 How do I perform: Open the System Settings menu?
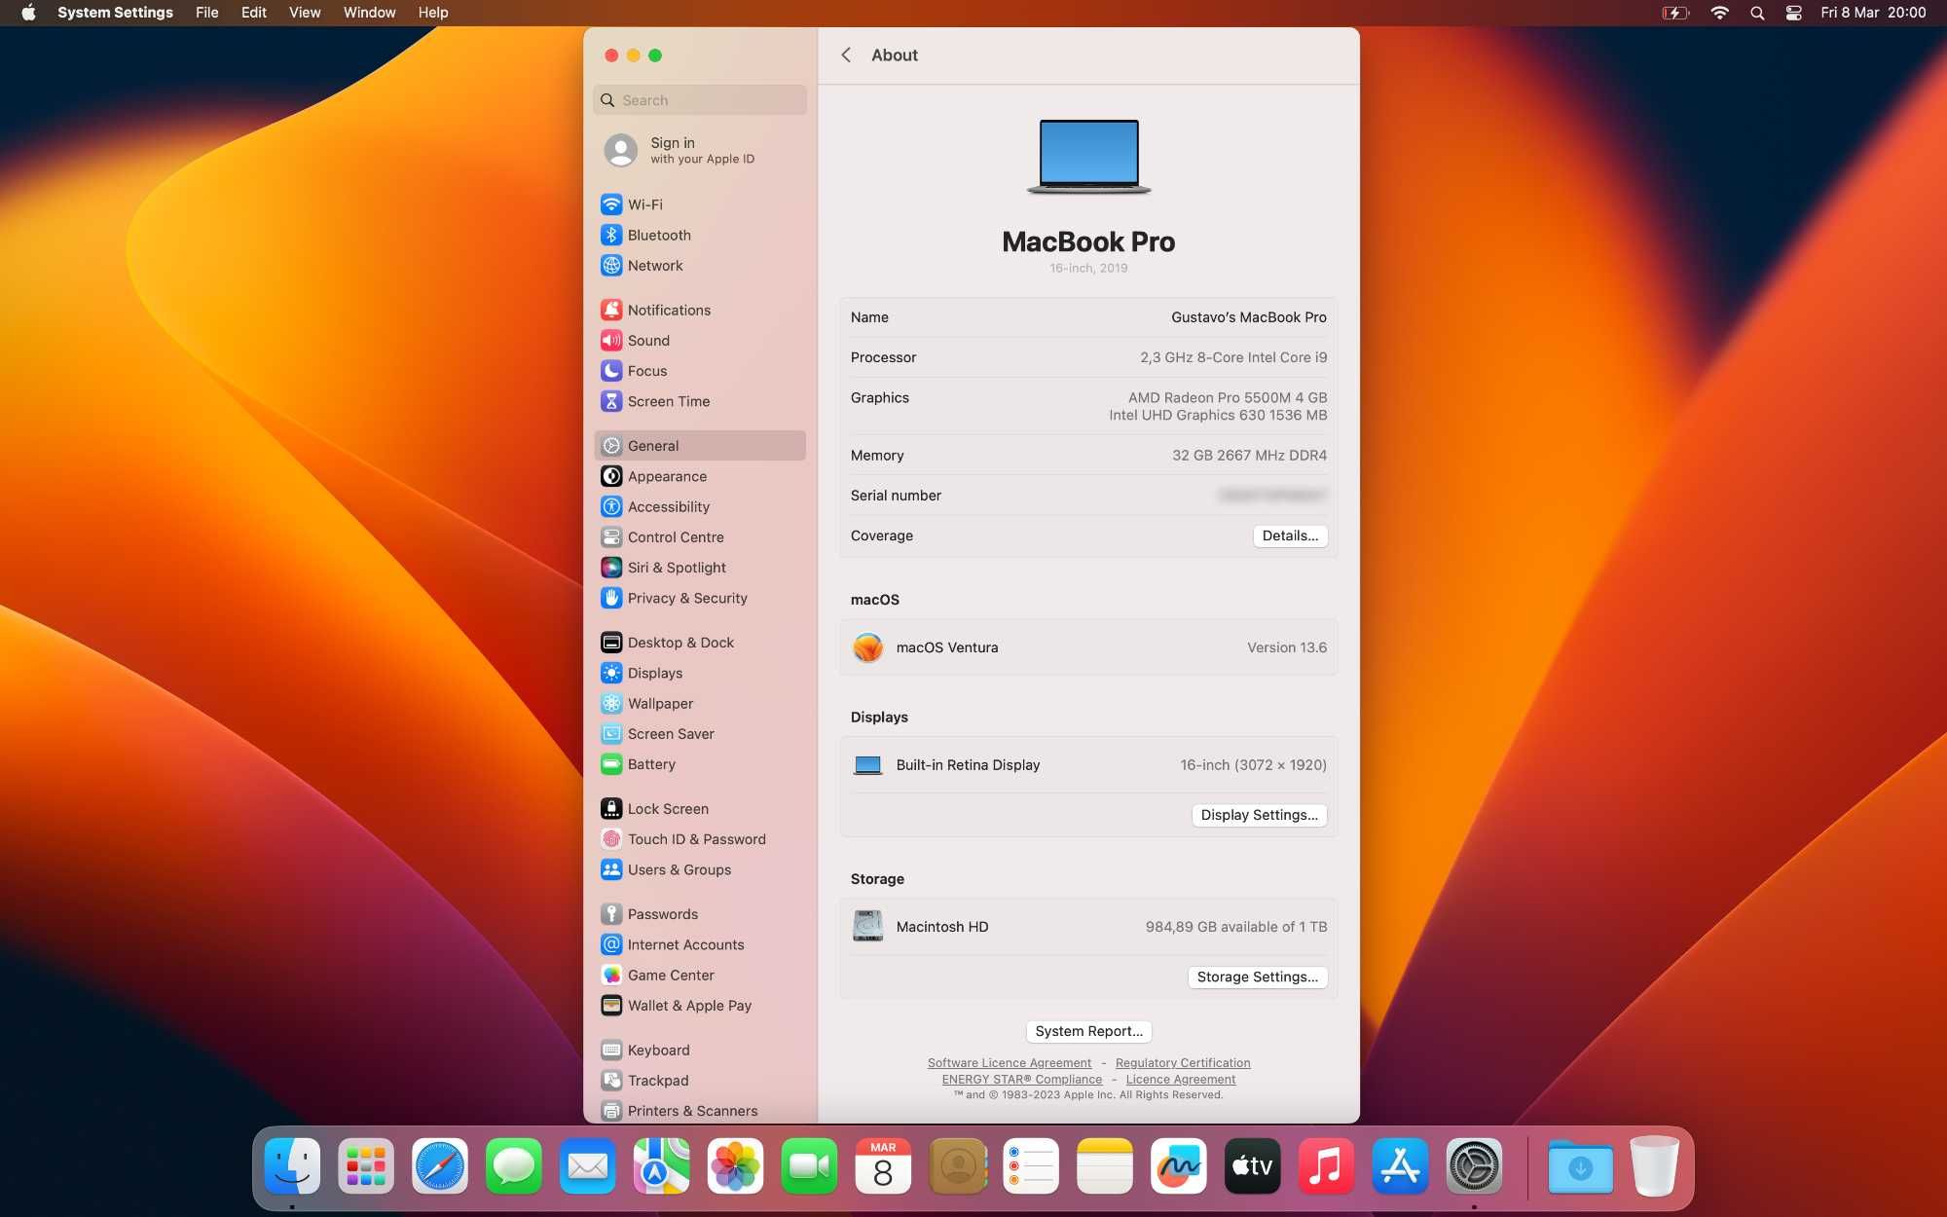pyautogui.click(x=115, y=13)
